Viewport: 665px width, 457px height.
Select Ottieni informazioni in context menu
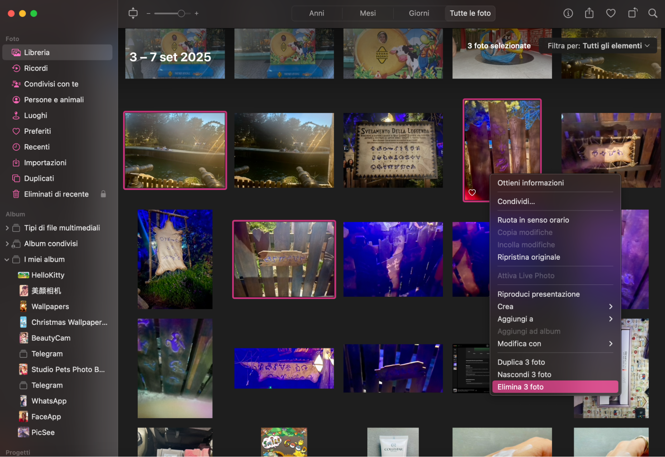coord(530,183)
